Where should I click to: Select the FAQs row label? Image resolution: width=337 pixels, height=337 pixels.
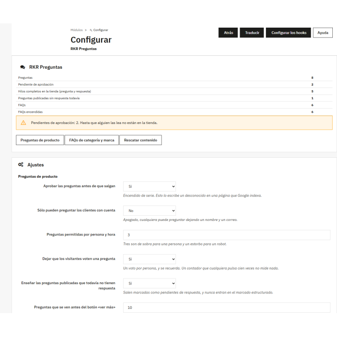coord(22,105)
